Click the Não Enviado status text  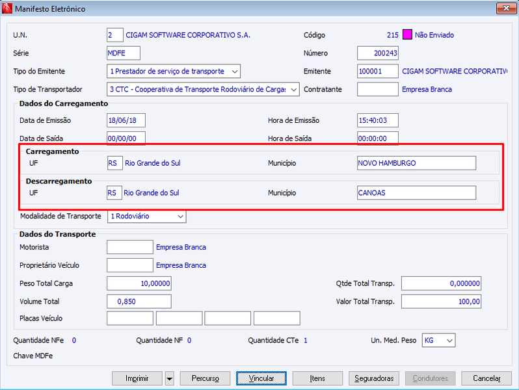click(x=434, y=35)
